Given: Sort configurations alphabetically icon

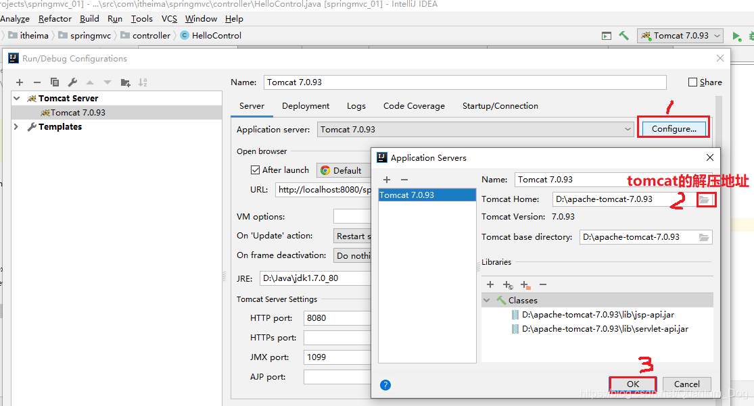Looking at the screenshot, I should coord(143,82).
